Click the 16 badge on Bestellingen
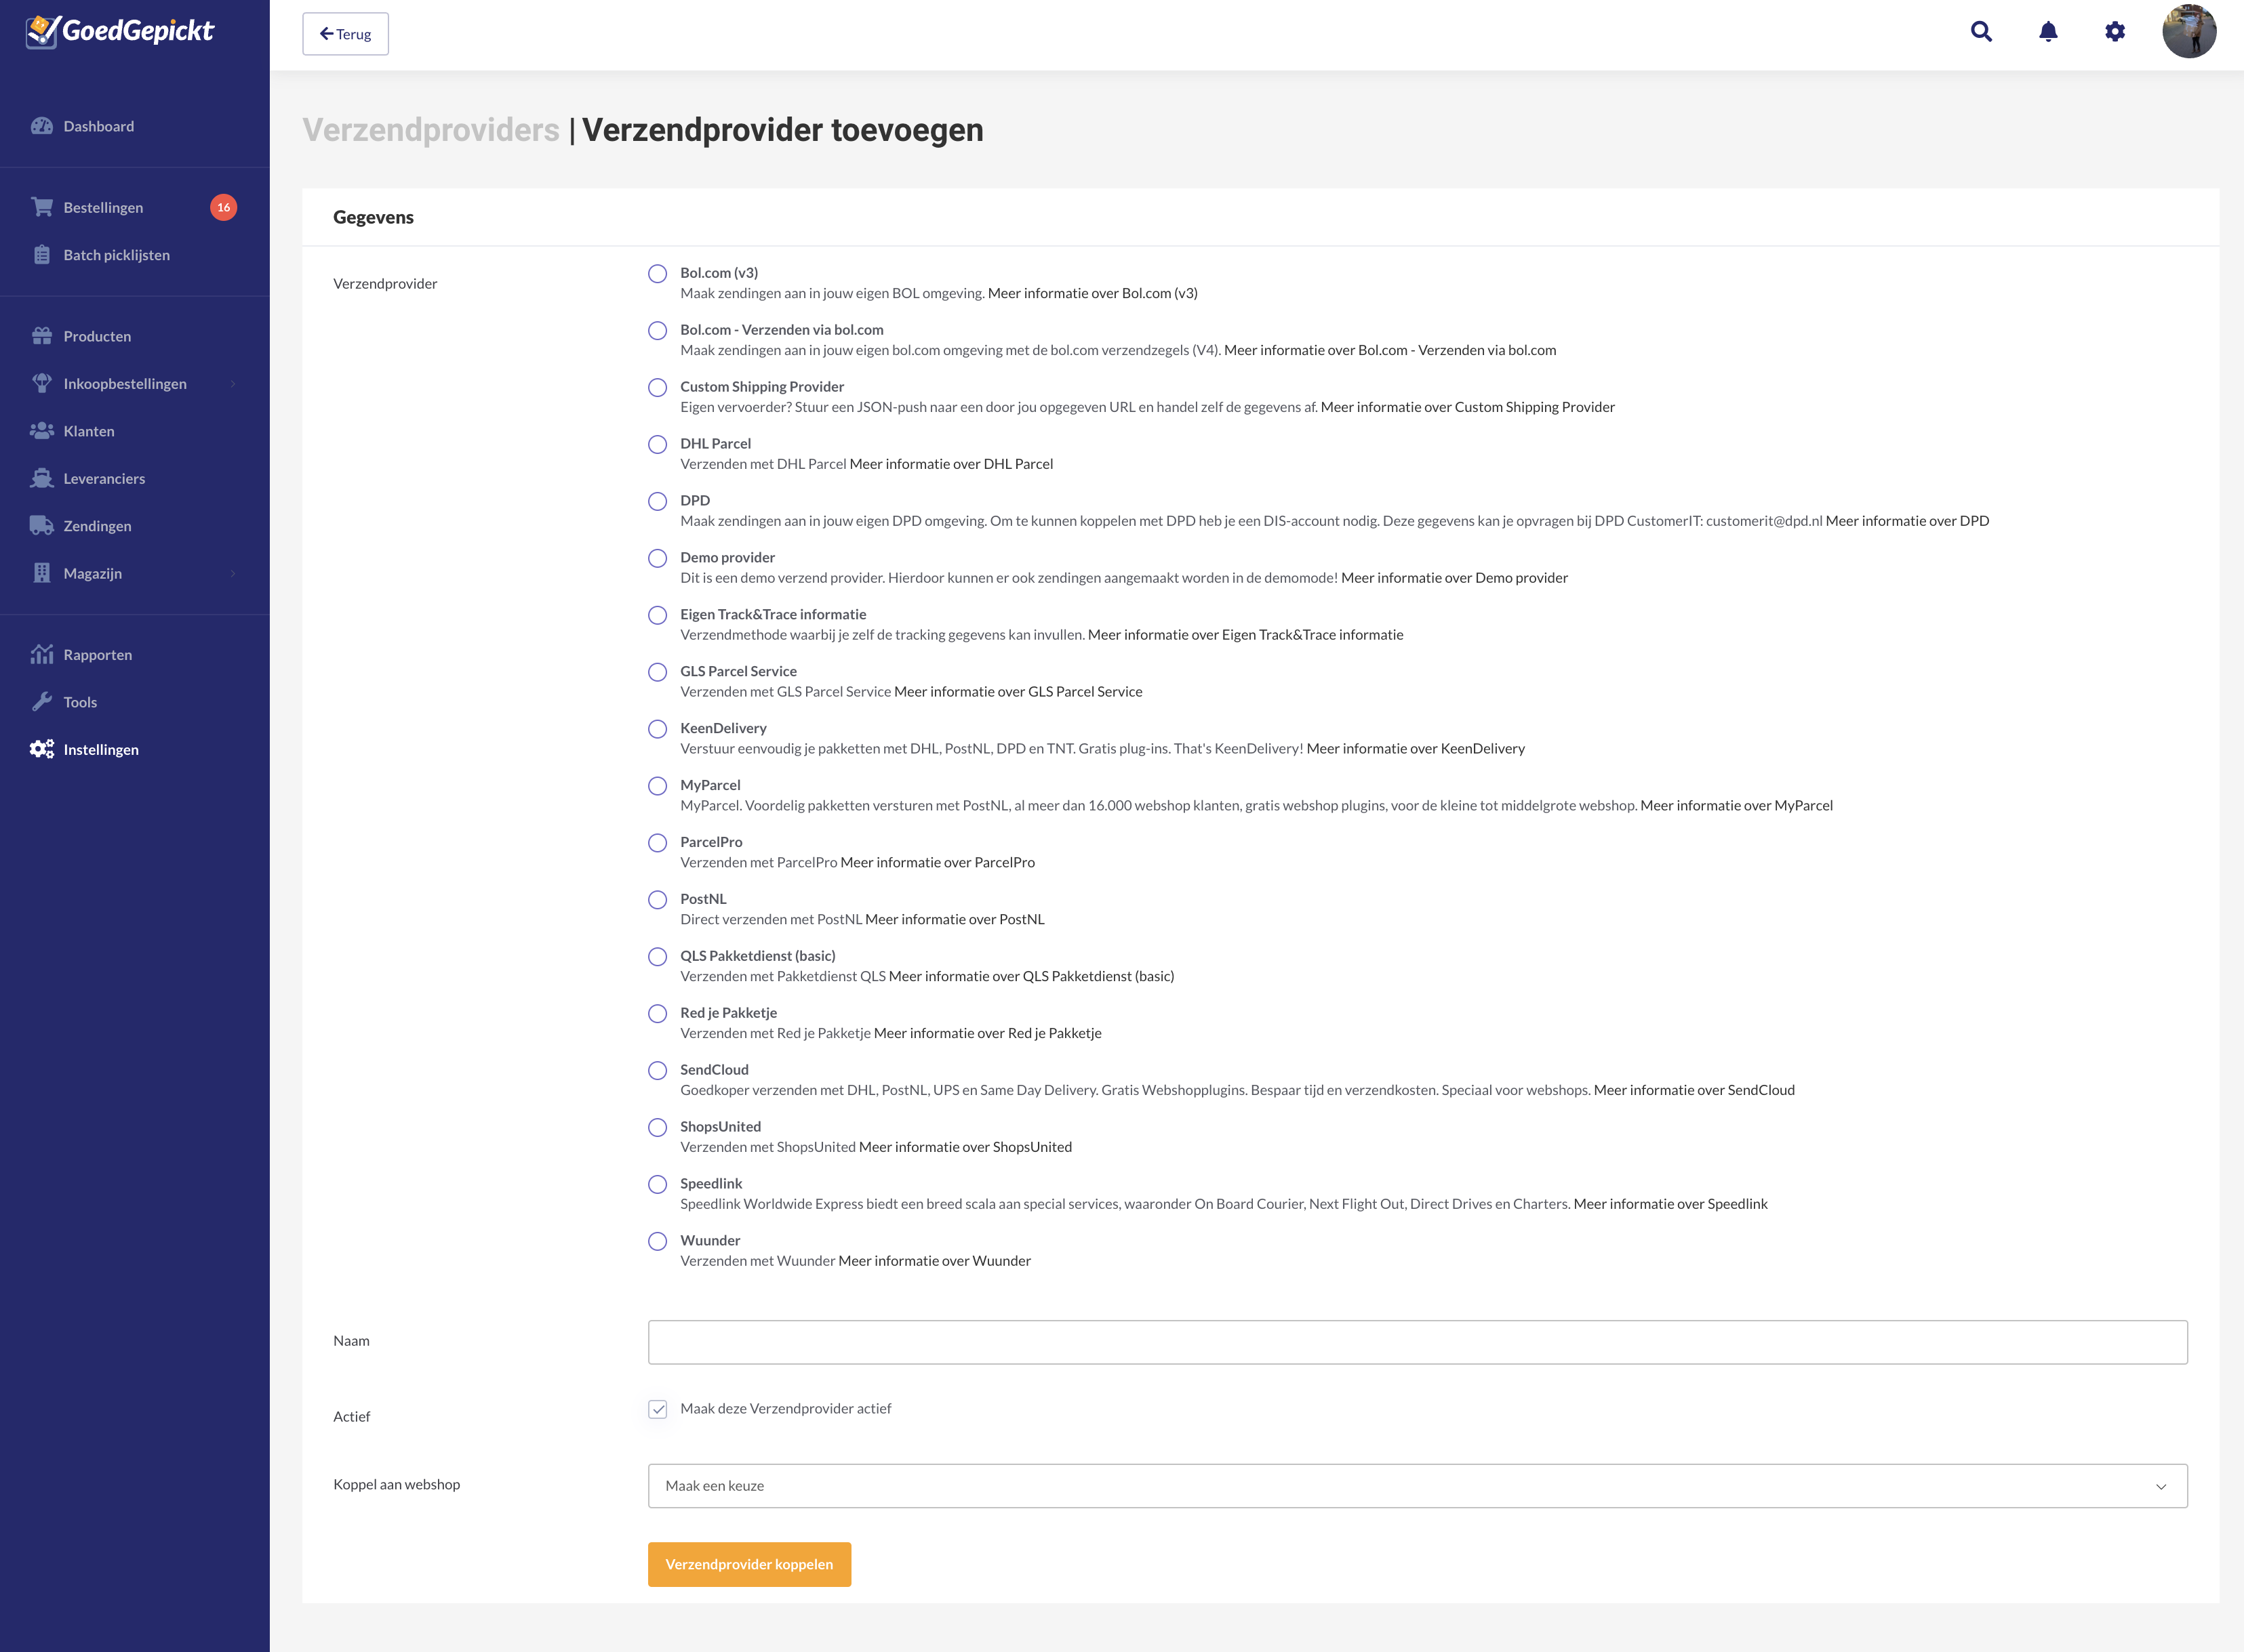Viewport: 2244px width, 1652px height. [x=224, y=207]
